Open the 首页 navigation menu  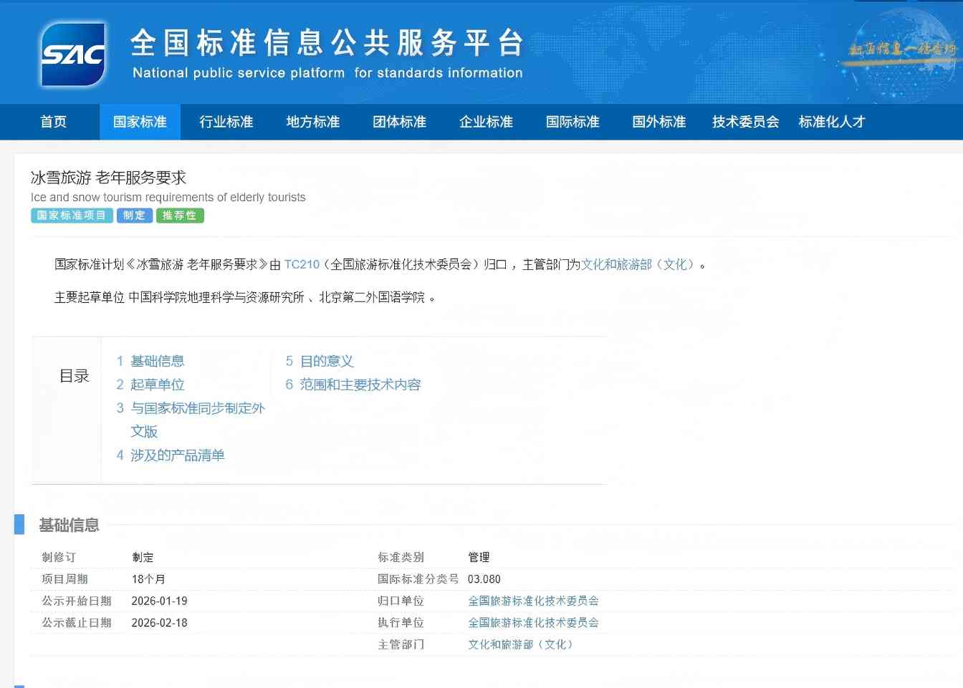pos(53,122)
